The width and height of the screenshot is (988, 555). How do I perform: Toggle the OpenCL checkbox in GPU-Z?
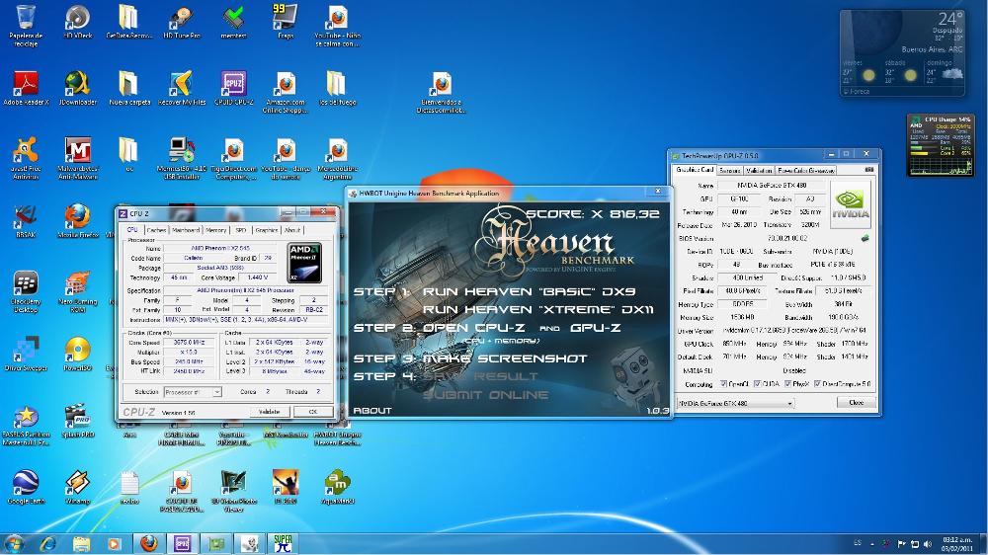click(x=724, y=383)
